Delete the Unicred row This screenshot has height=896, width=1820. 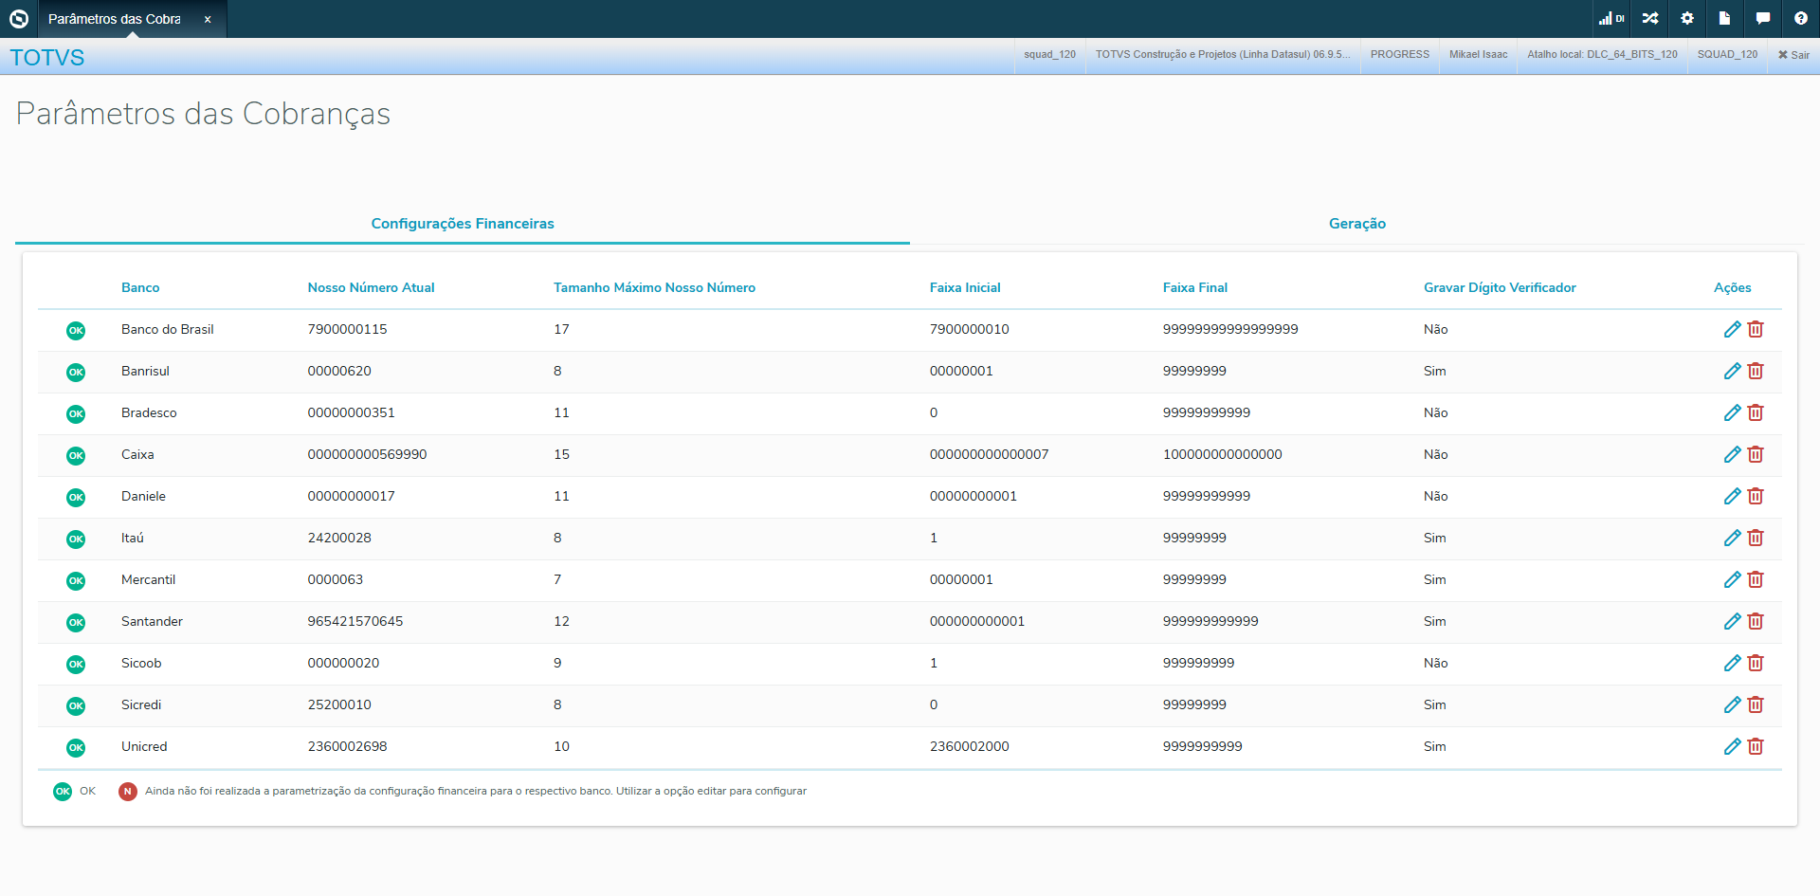[1756, 746]
